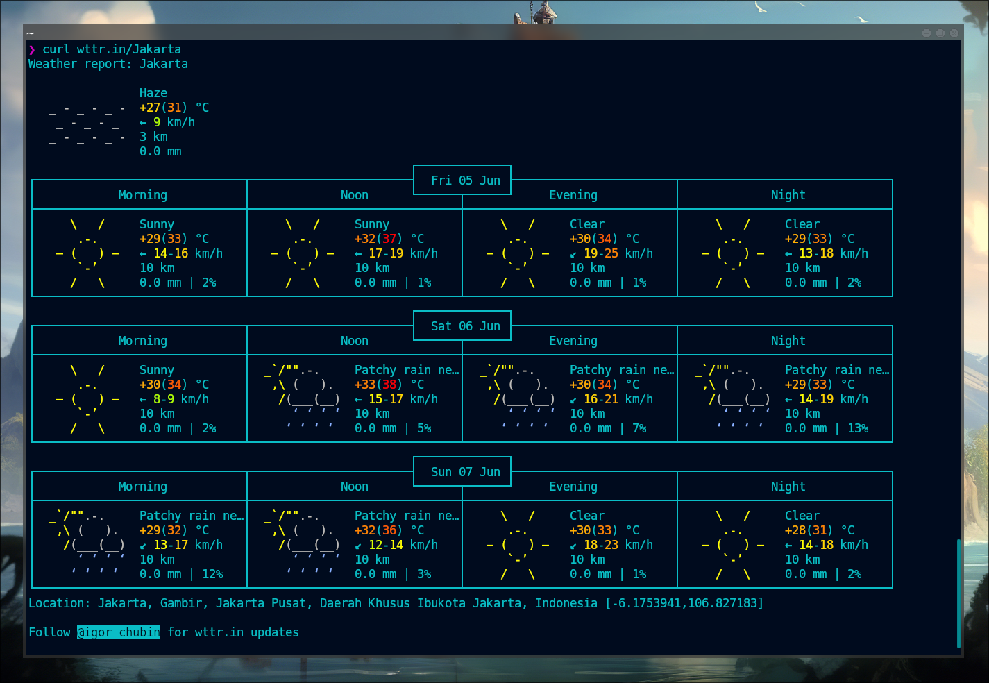
Task: Click Sat Evening wind '16-21 km/h'
Action: [x=618, y=399]
